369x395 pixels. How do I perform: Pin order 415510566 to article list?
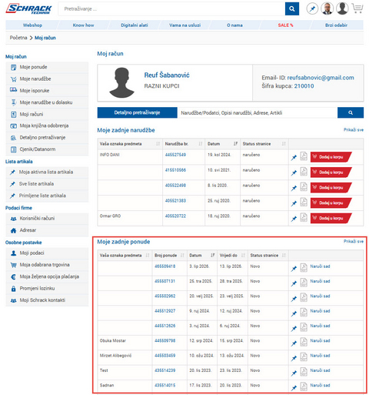[x=294, y=173]
